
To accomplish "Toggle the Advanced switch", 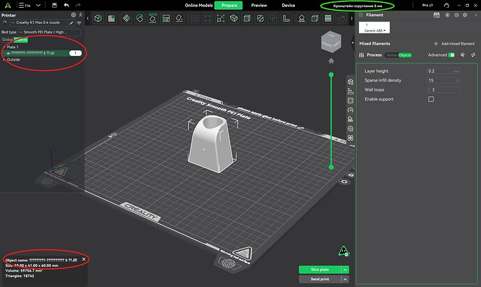I will 451,55.
